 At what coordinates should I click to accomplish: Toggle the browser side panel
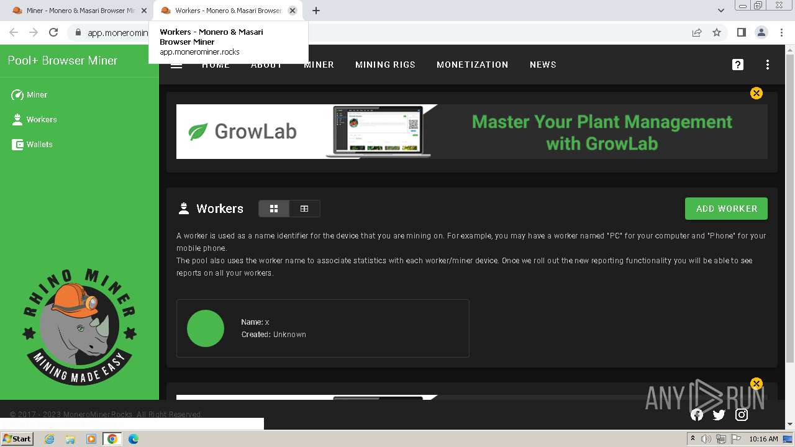pos(741,32)
